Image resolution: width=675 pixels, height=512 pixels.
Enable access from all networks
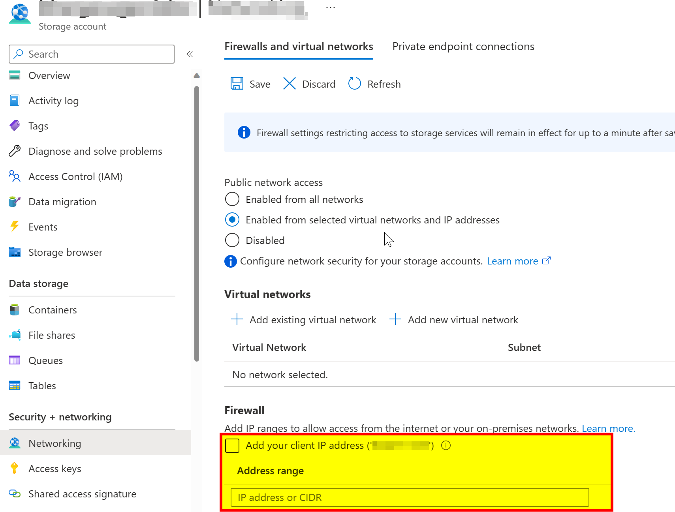pos(232,199)
